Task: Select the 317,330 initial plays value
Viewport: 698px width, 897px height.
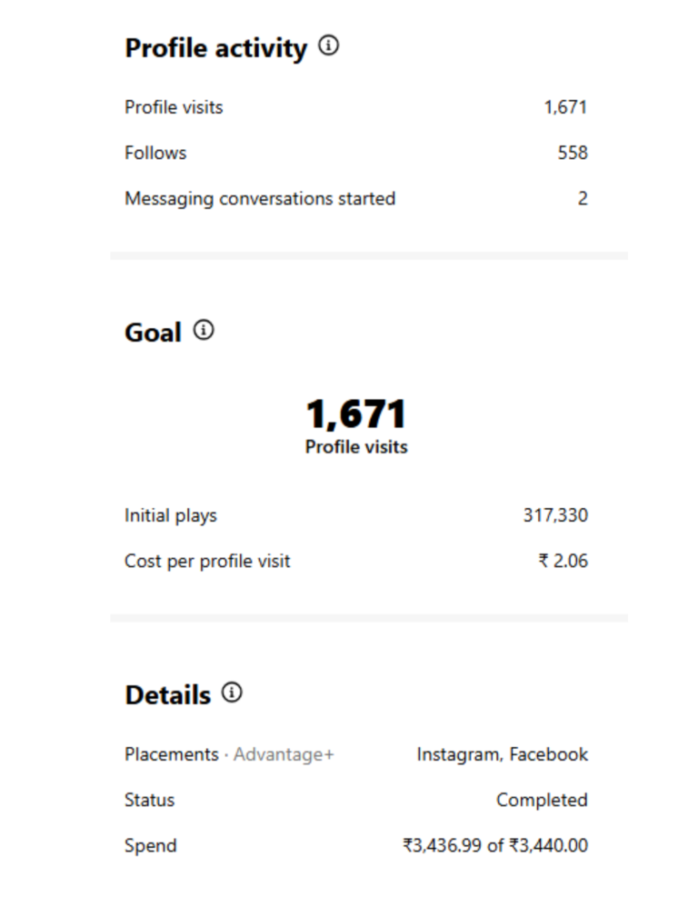Action: (x=555, y=515)
